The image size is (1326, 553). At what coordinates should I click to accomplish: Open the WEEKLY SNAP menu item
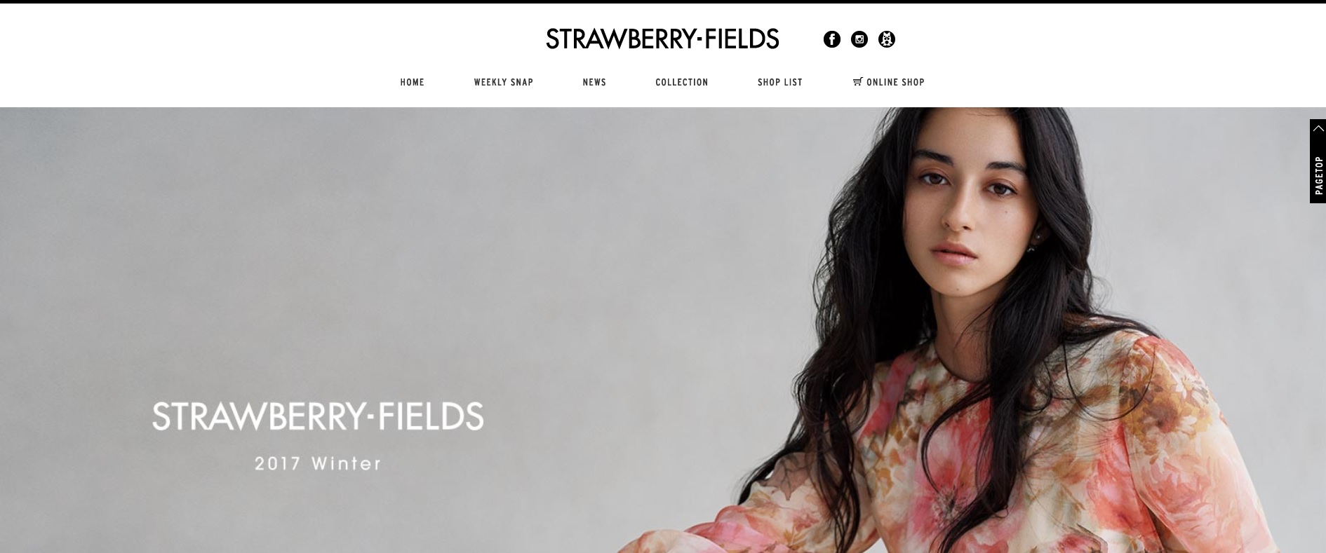tap(504, 82)
